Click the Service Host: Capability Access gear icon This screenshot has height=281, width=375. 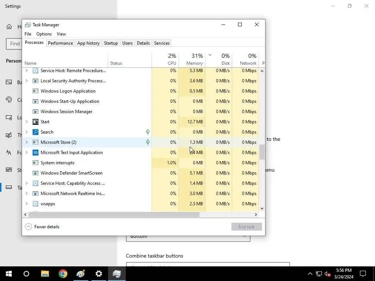[36, 183]
